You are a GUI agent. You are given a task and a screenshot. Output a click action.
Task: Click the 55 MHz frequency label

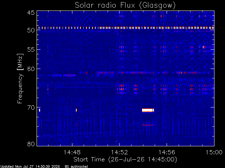click(31, 50)
